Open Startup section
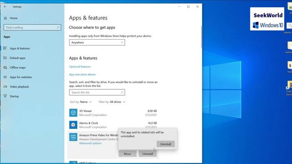292x164 pixels. [14, 96]
